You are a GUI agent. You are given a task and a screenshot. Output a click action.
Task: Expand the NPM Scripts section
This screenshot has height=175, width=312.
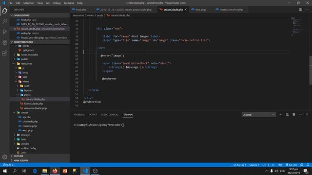40,160
